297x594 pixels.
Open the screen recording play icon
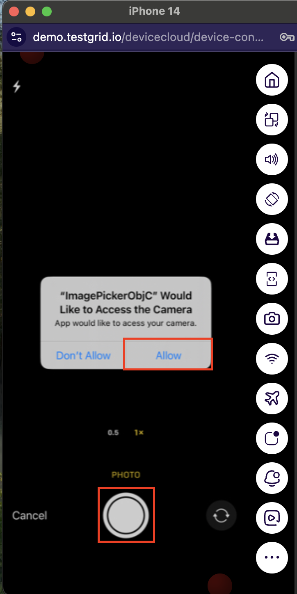pos(272,518)
